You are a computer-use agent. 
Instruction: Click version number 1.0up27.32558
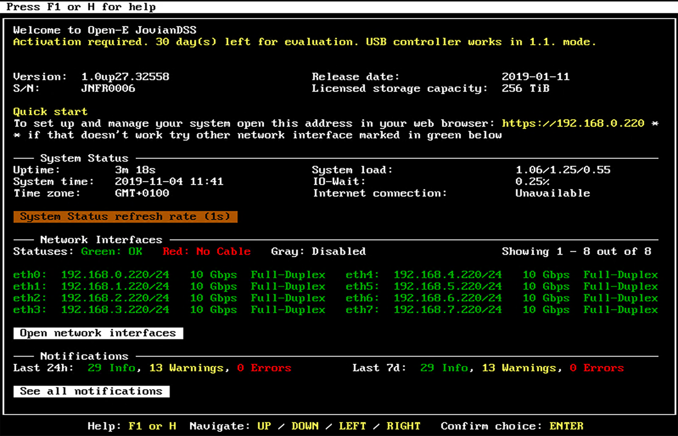pos(125,77)
